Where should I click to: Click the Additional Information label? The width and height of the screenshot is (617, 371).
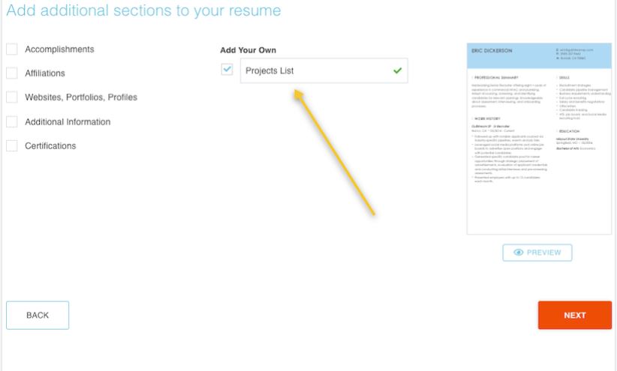tap(68, 122)
